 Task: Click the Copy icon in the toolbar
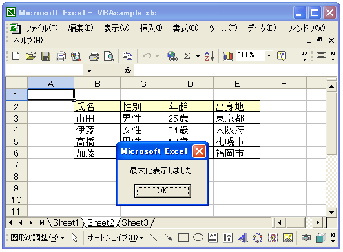[x=127, y=56]
